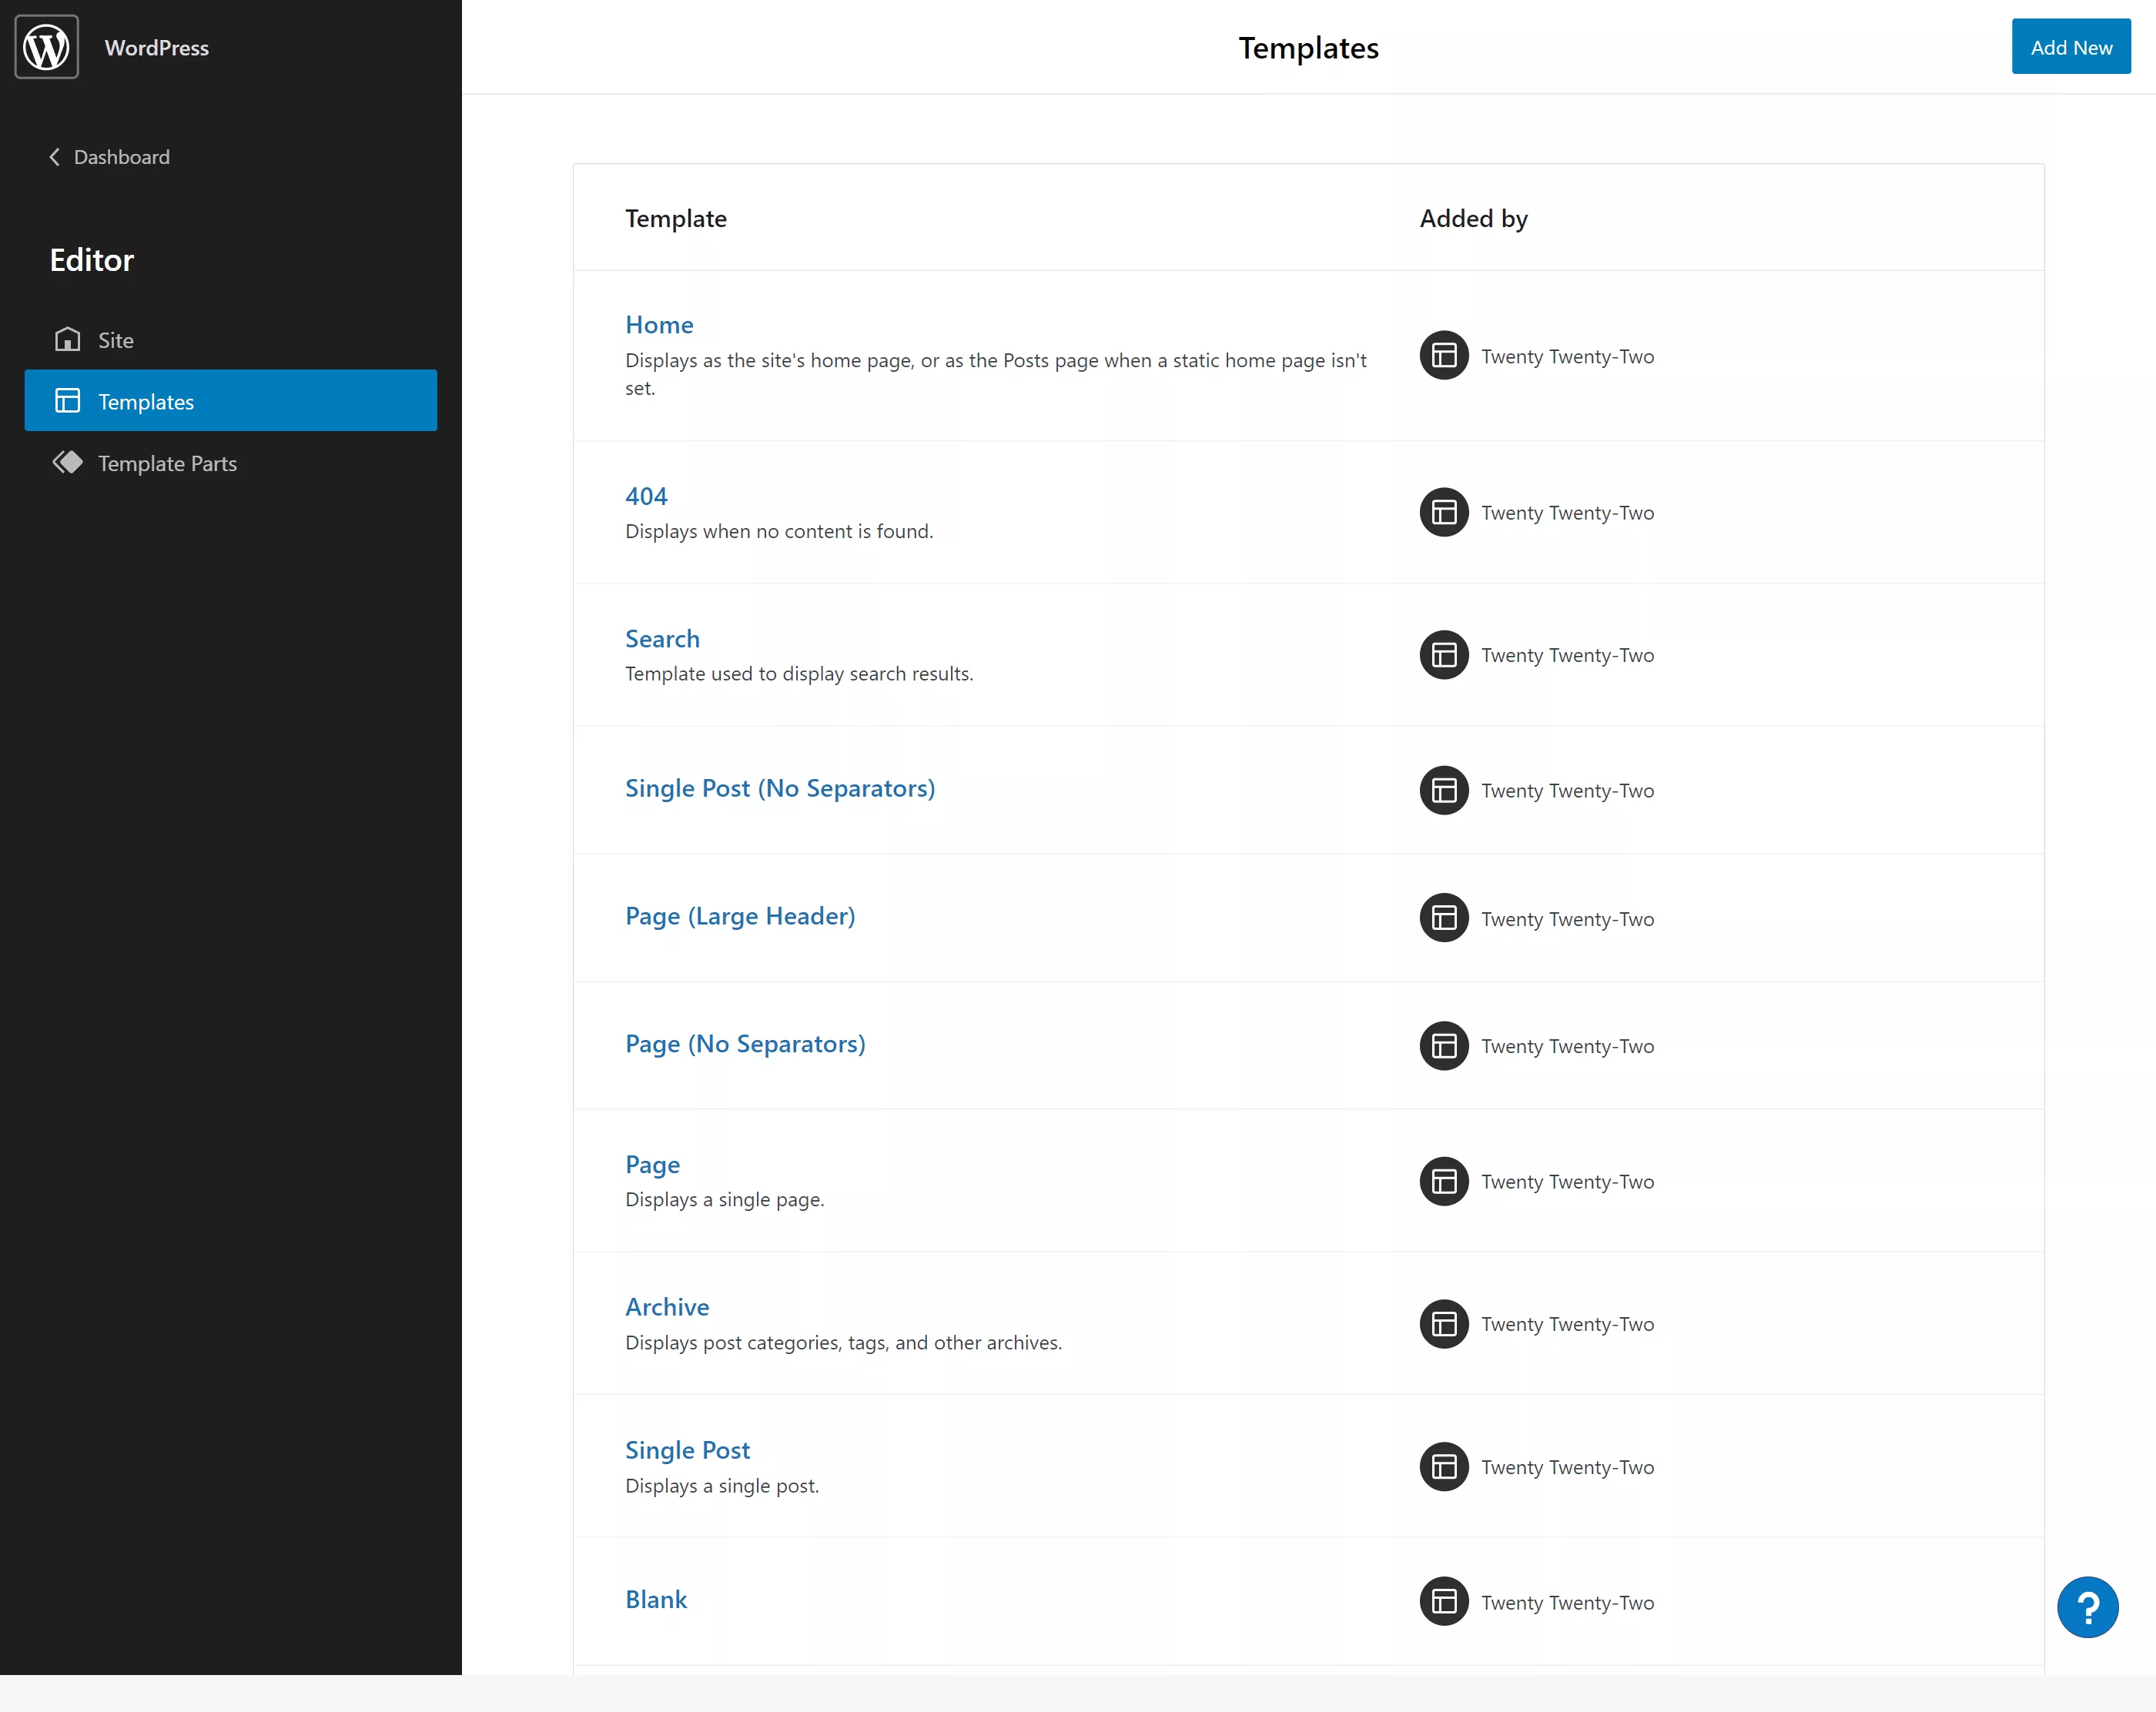
Task: Select Templates in the Editor sidebar
Action: click(231, 401)
